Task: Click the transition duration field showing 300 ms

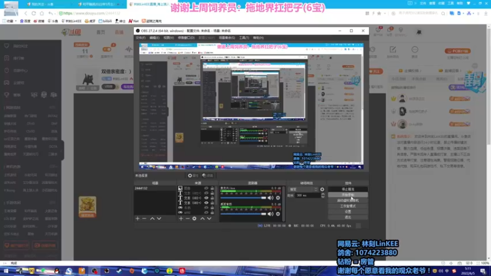Action: tap(307, 196)
